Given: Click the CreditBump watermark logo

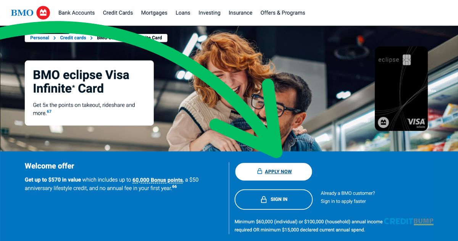Looking at the screenshot, I should coord(409,221).
